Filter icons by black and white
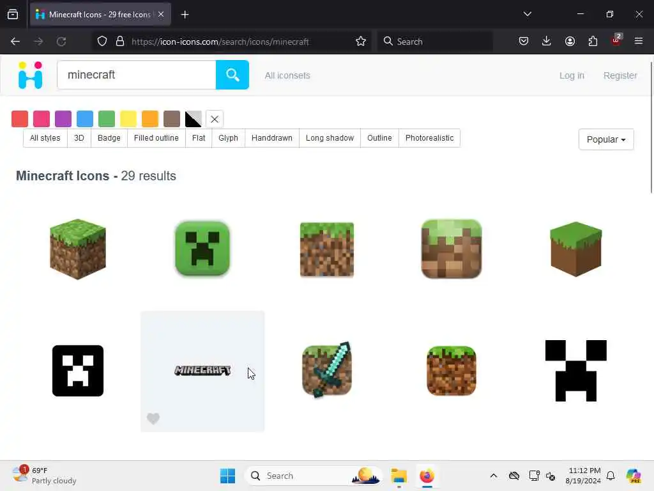The width and height of the screenshot is (654, 491). tap(193, 119)
